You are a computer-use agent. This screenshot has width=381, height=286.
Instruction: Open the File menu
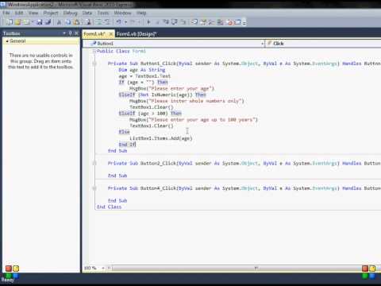[x=6, y=13]
